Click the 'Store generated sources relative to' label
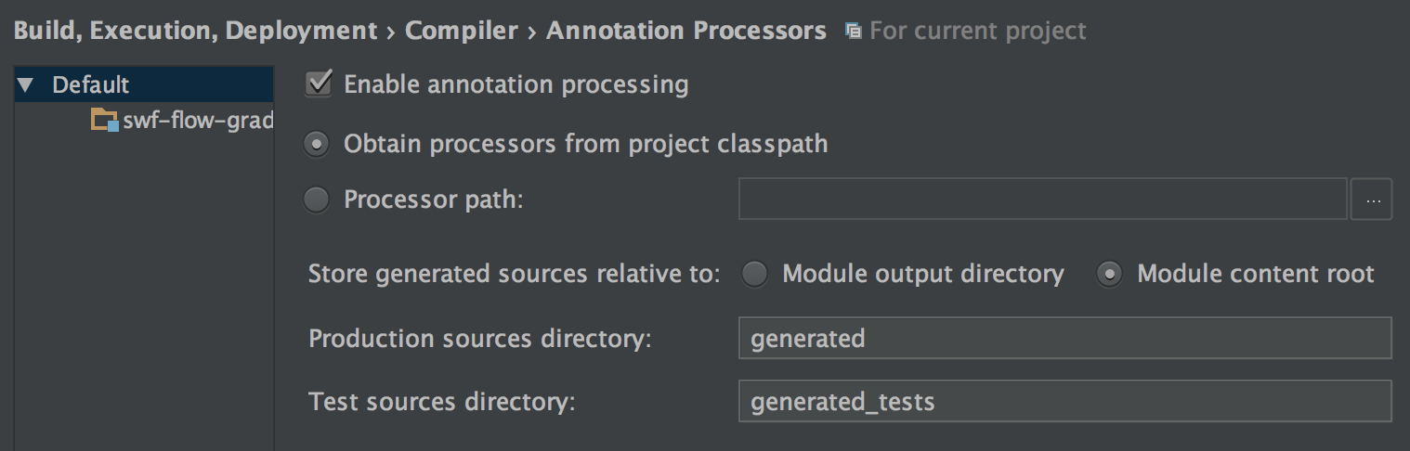 coord(514,275)
